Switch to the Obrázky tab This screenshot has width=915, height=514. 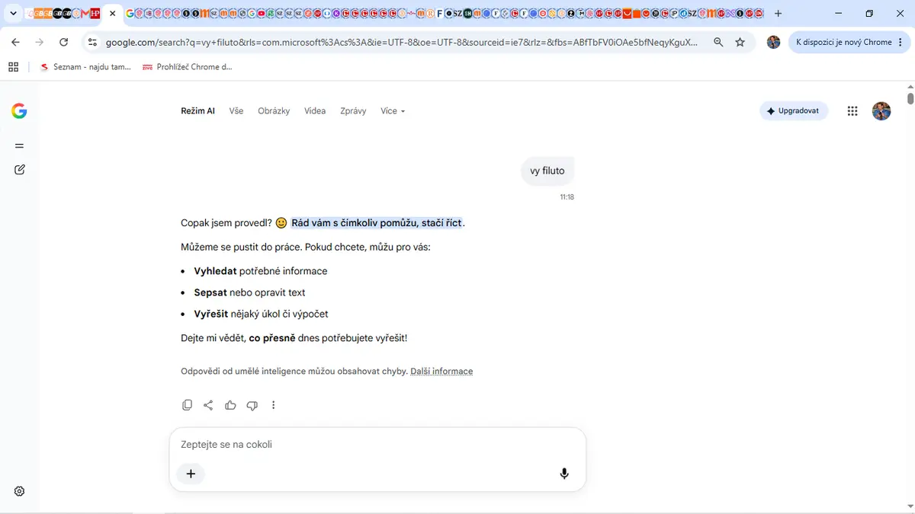[x=274, y=111]
